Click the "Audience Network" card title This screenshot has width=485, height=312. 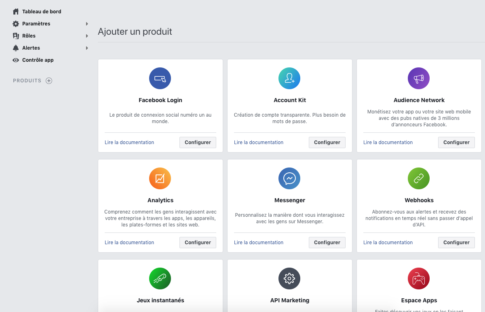pos(419,100)
